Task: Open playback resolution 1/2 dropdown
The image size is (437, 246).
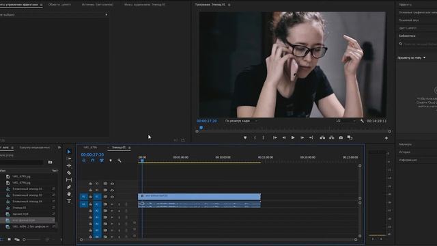Action: click(346, 121)
